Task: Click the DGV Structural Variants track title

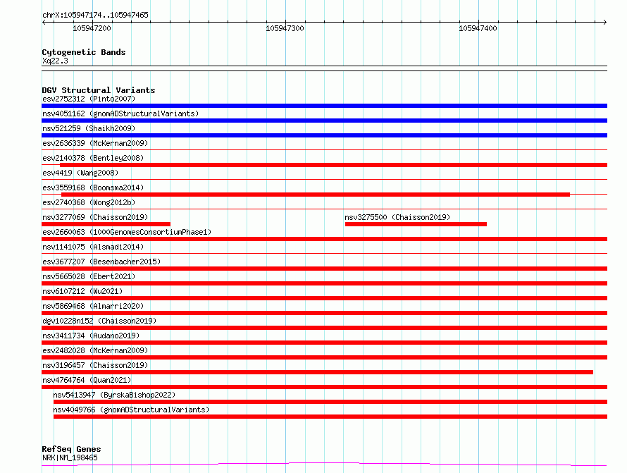Action: click(99, 90)
